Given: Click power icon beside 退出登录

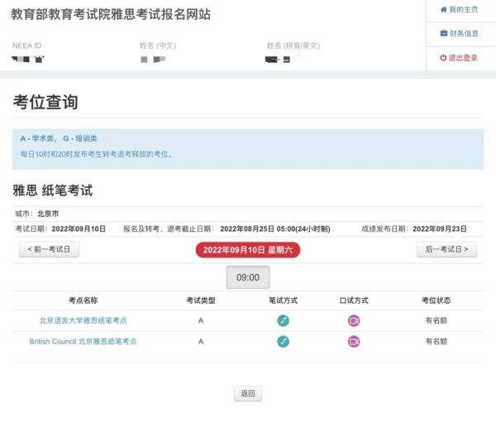Looking at the screenshot, I should (443, 58).
